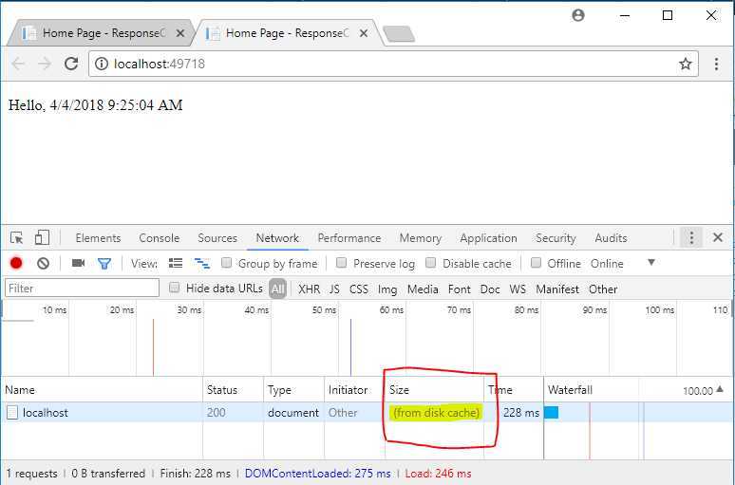
Task: Clear the network log
Action: tap(43, 263)
